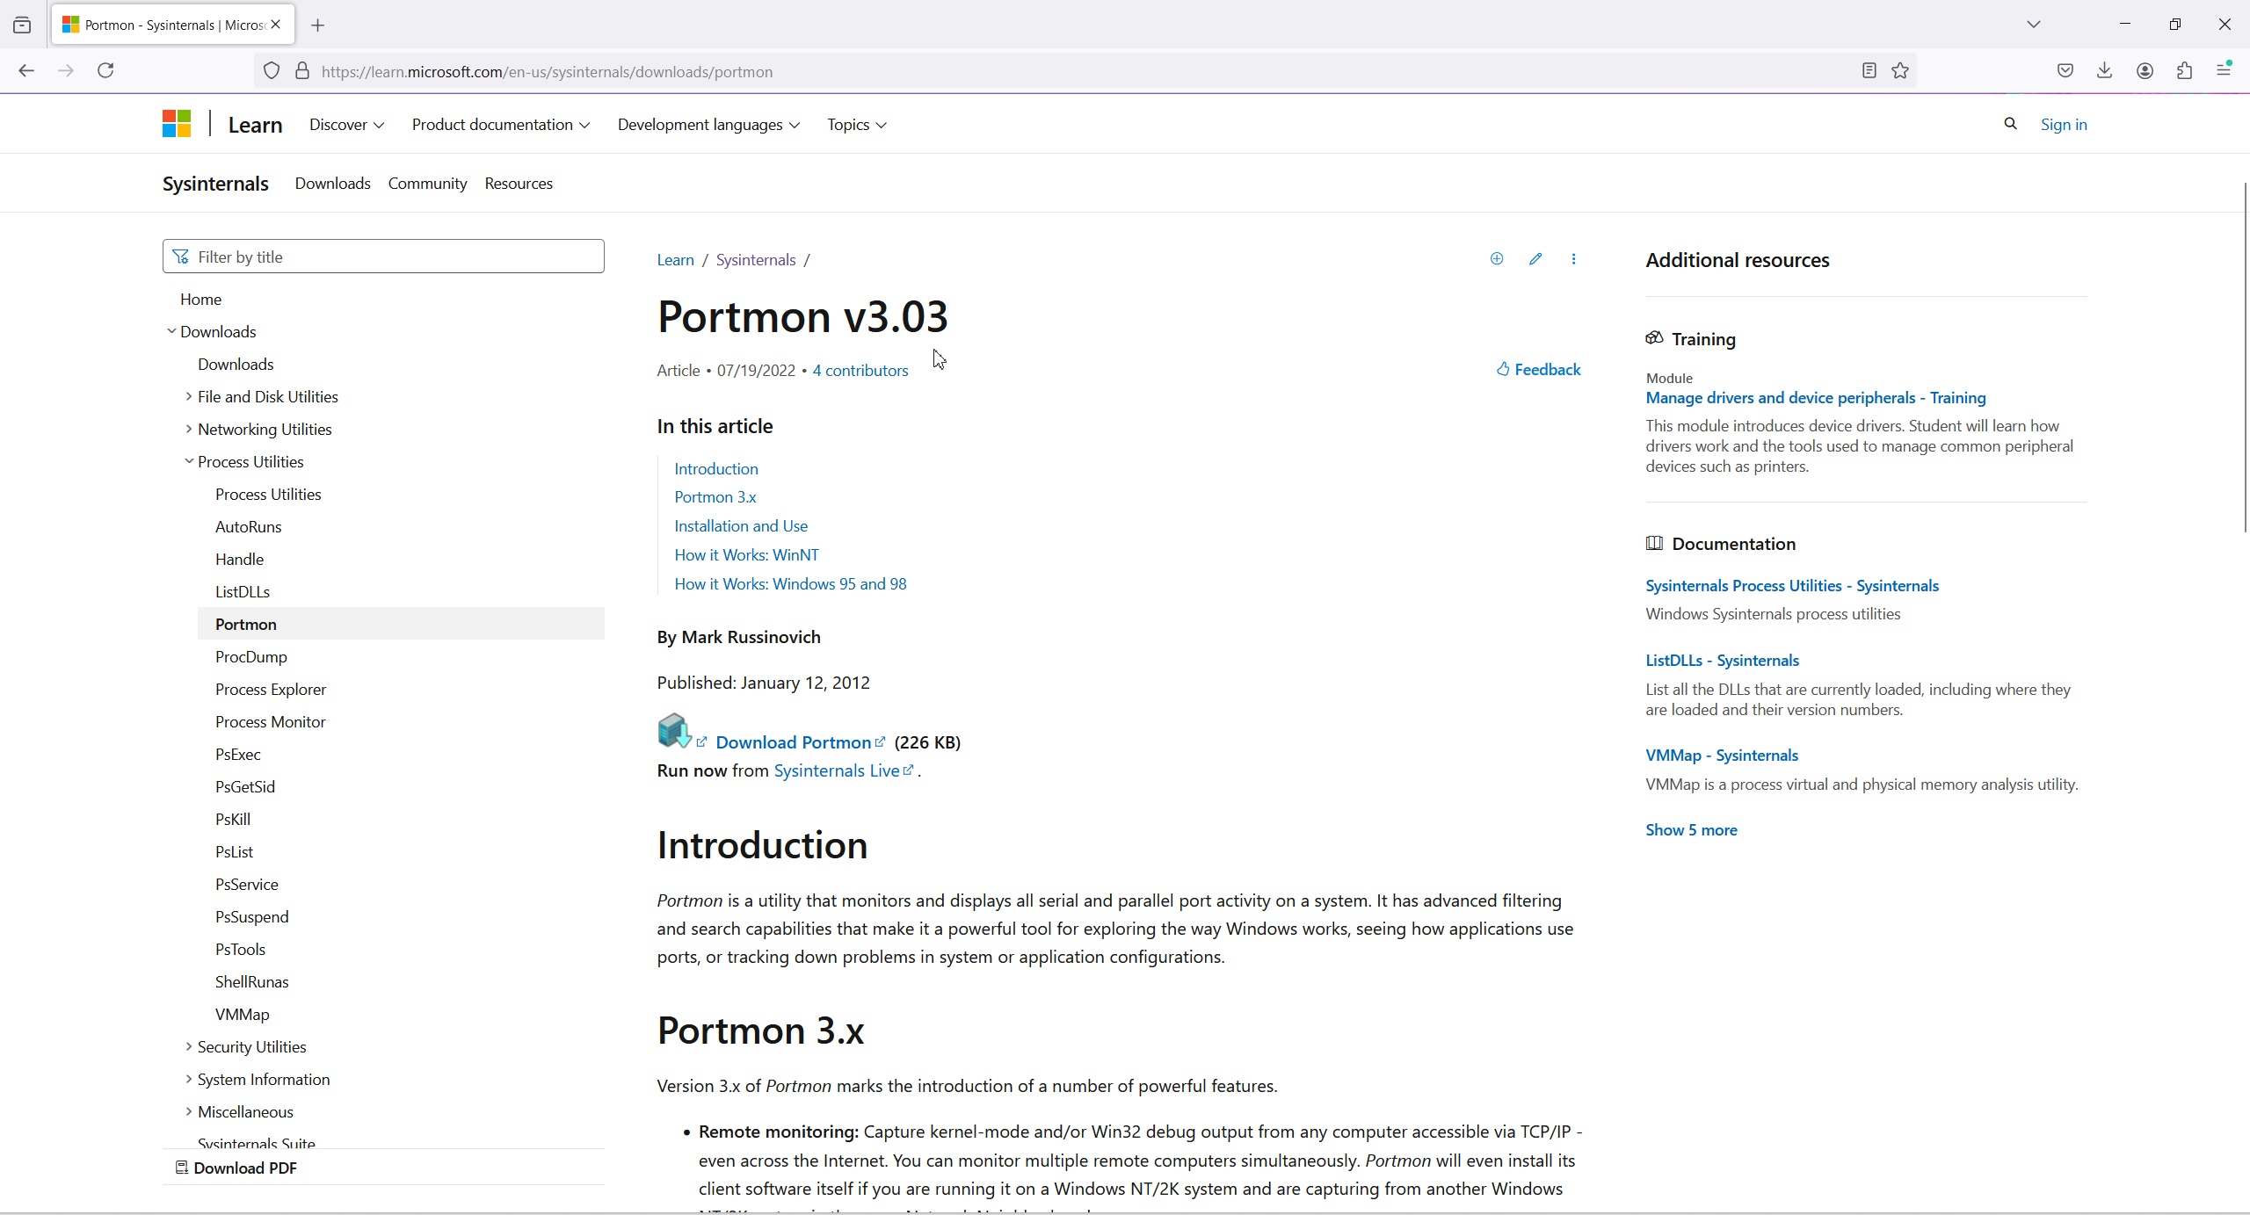Open the Product documentation dropdown
Screen dimensions: 2250x1215
[x=500, y=125]
